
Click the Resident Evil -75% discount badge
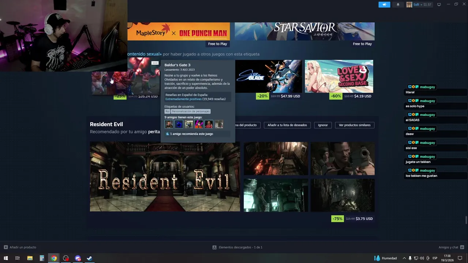pyautogui.click(x=337, y=219)
